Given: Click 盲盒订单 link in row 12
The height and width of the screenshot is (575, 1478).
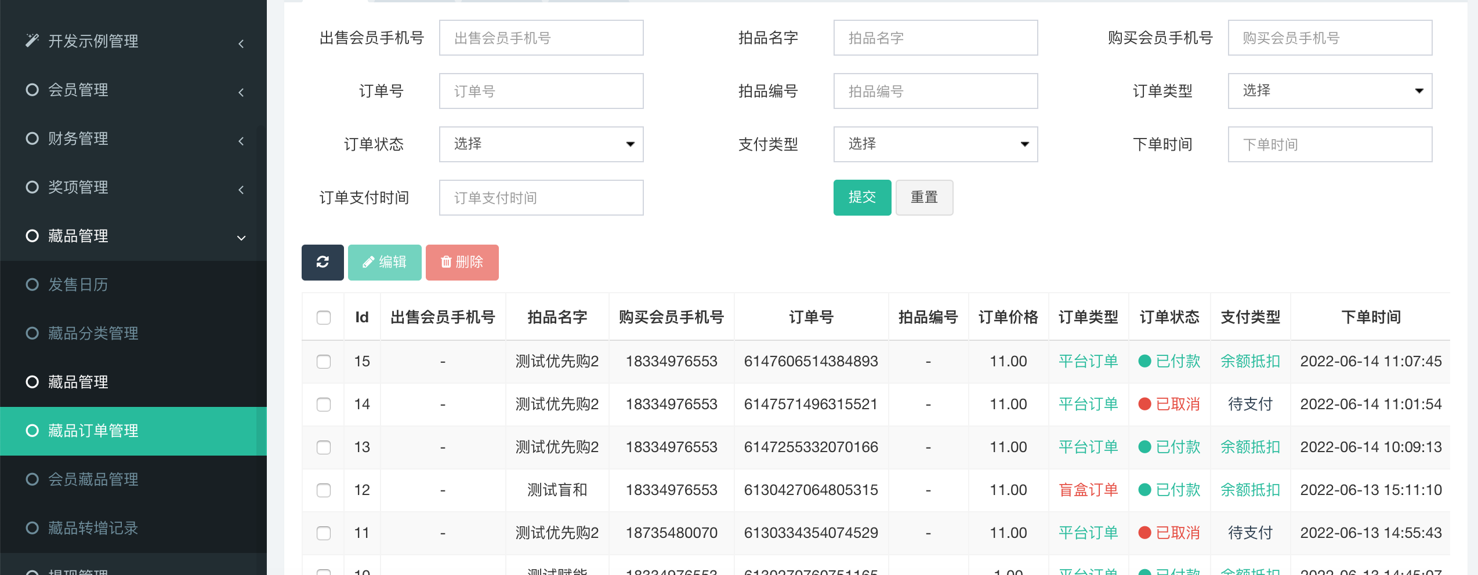Looking at the screenshot, I should click(1088, 490).
